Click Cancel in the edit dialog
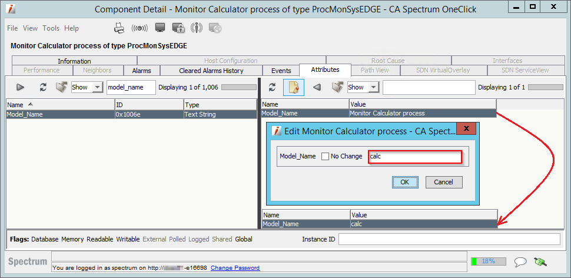 tap(443, 182)
